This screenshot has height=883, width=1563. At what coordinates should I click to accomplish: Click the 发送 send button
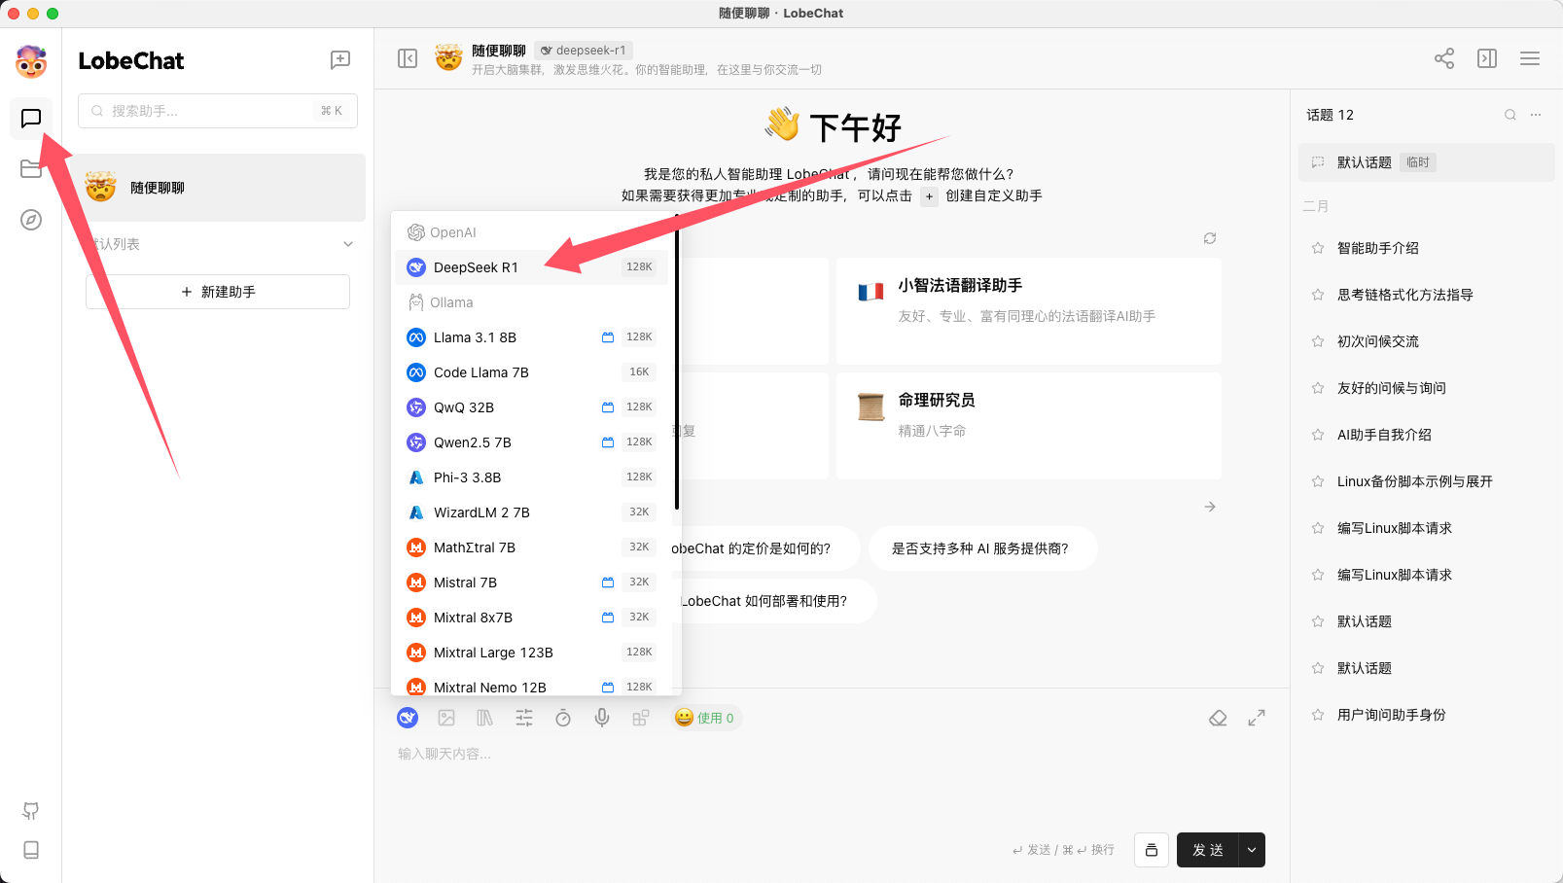click(x=1207, y=850)
